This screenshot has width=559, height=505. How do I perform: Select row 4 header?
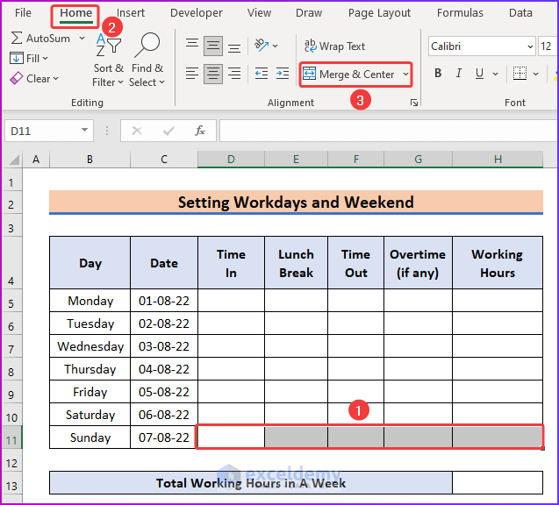pos(11,262)
